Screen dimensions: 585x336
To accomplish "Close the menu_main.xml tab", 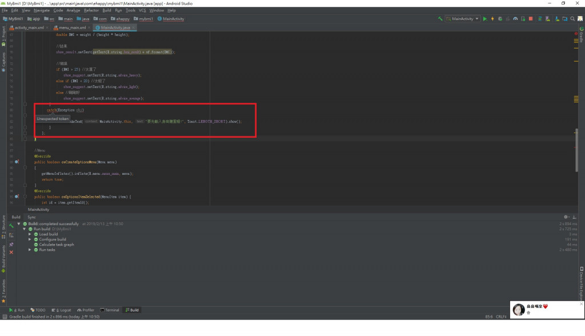I will (x=89, y=27).
